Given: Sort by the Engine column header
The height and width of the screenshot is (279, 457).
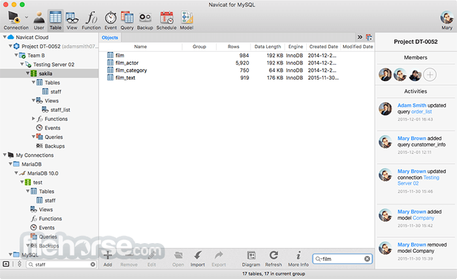Looking at the screenshot, I should (296, 46).
